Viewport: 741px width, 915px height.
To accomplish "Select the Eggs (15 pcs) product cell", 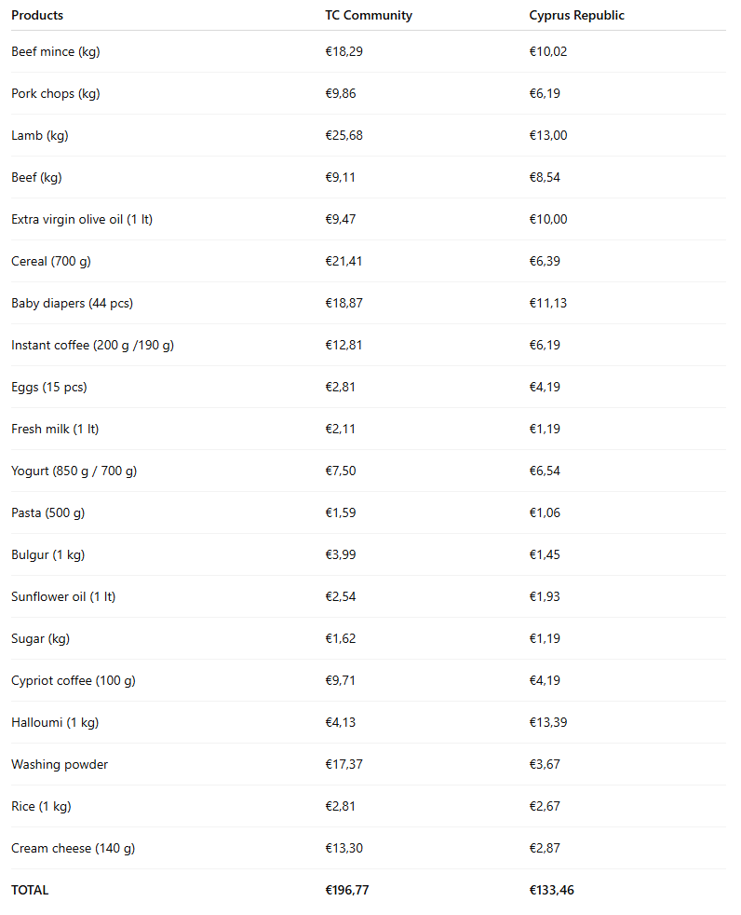I will [x=49, y=387].
